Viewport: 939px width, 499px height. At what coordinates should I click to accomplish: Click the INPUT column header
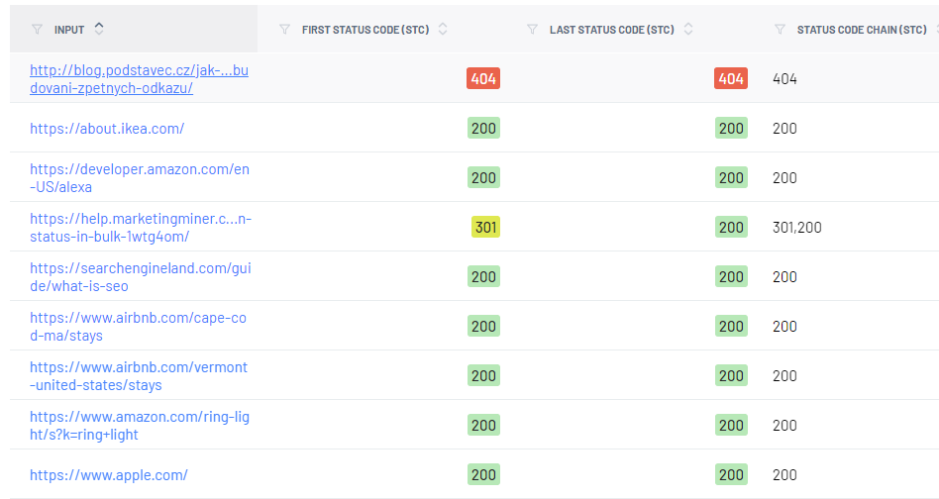(x=69, y=30)
